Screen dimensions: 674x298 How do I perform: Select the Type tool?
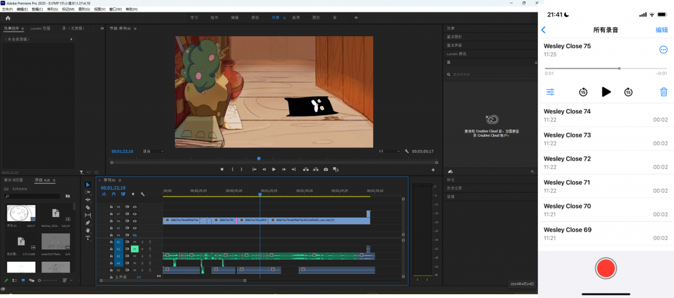coord(88,238)
